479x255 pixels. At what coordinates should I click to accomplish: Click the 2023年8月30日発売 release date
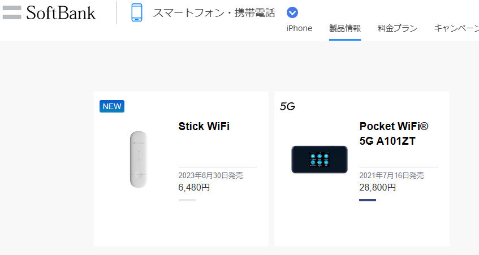click(210, 176)
